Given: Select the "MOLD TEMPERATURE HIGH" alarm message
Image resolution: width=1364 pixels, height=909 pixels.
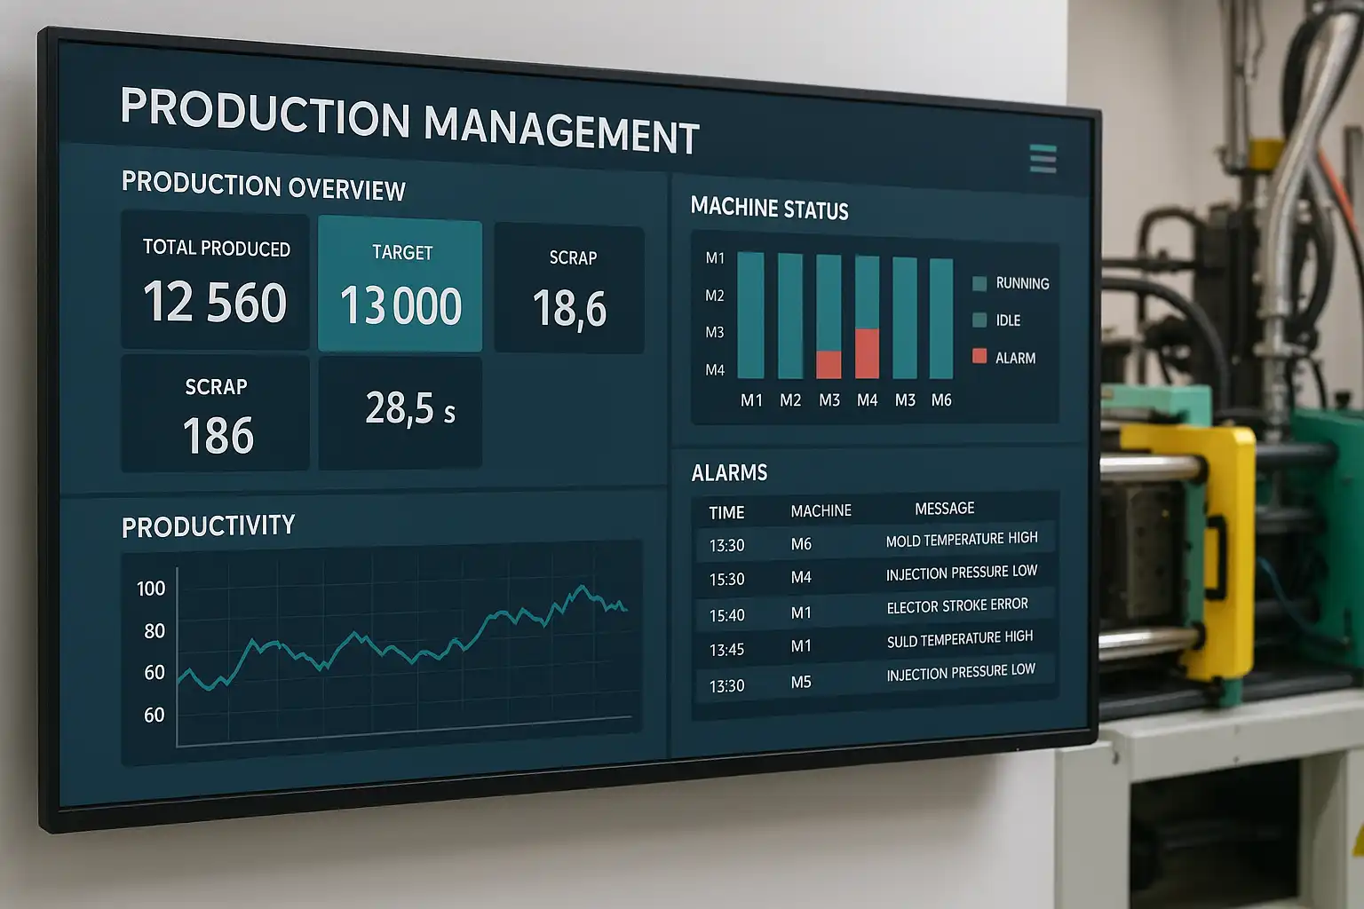Looking at the screenshot, I should pyautogui.click(x=962, y=540).
